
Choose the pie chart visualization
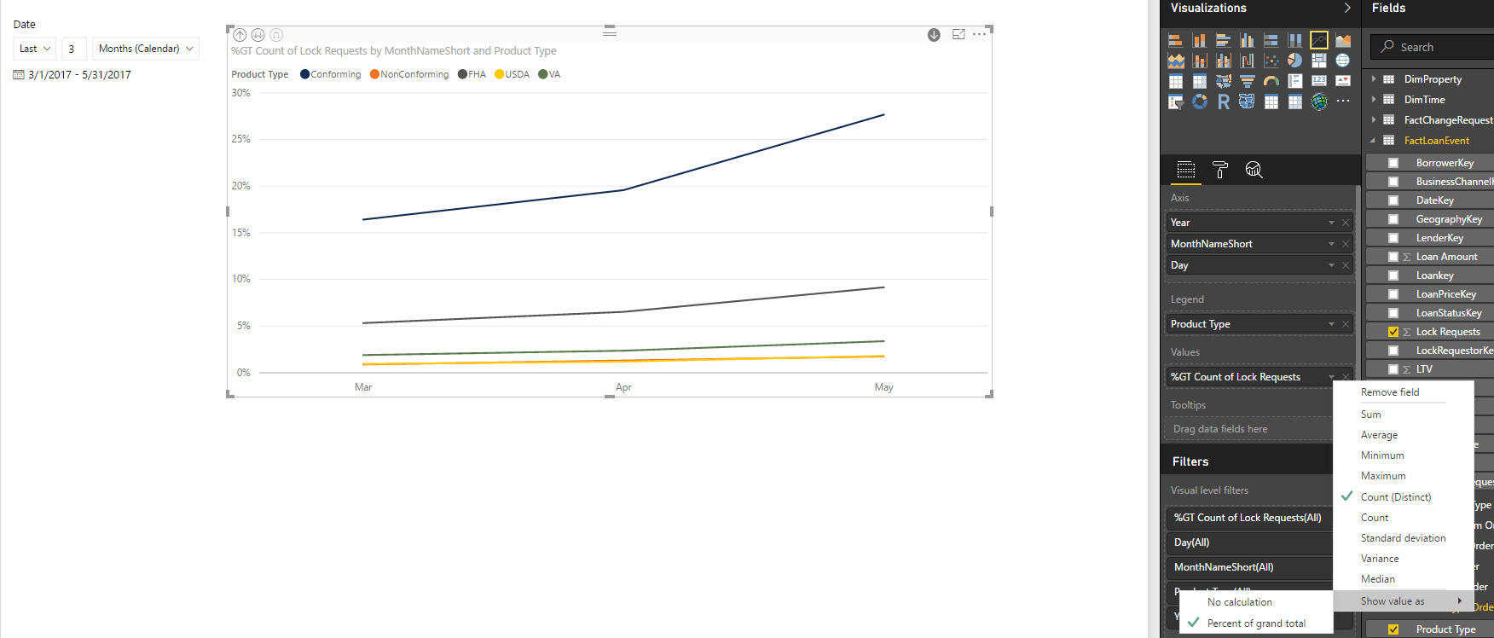click(x=1295, y=61)
